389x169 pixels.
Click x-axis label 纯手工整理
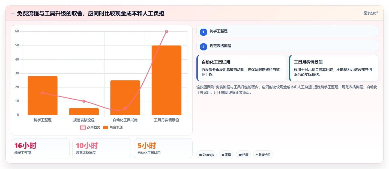pos(43,120)
